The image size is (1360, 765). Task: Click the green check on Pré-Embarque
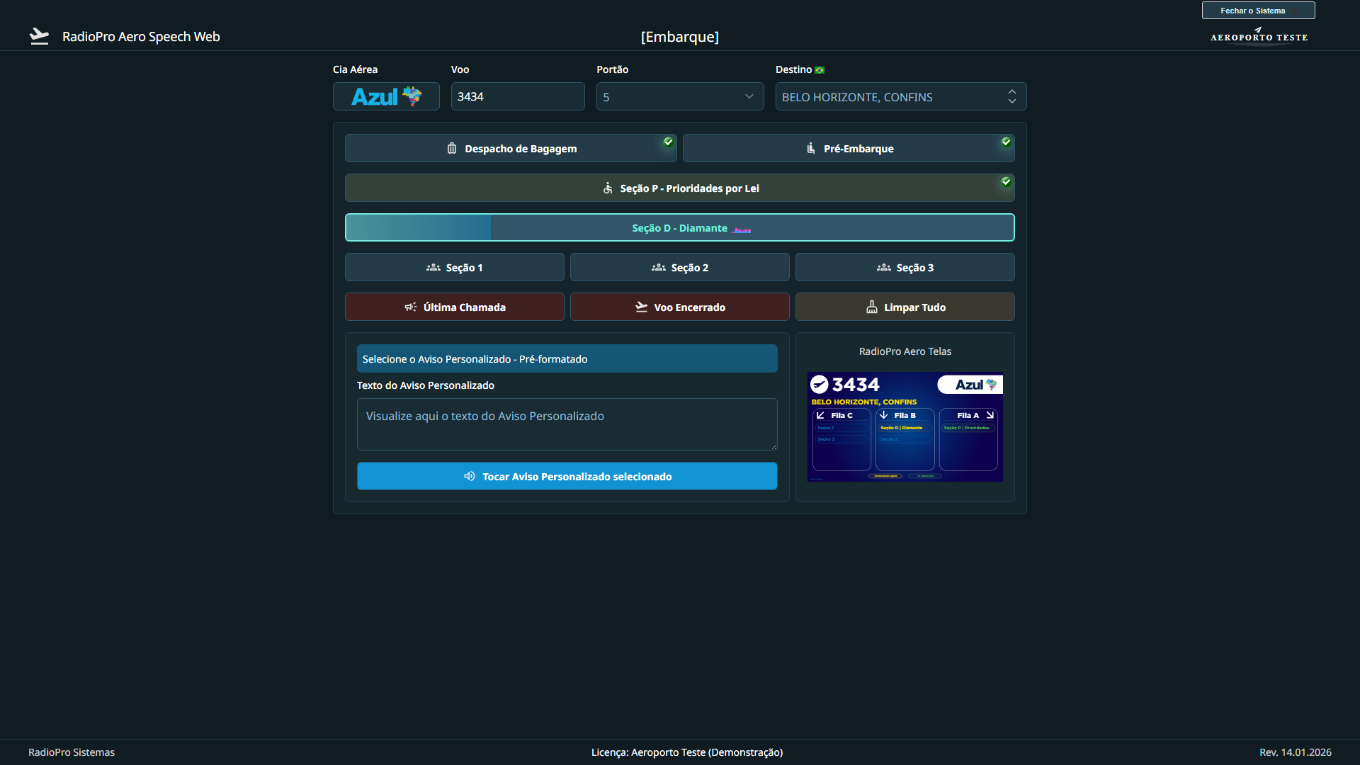coord(1006,142)
